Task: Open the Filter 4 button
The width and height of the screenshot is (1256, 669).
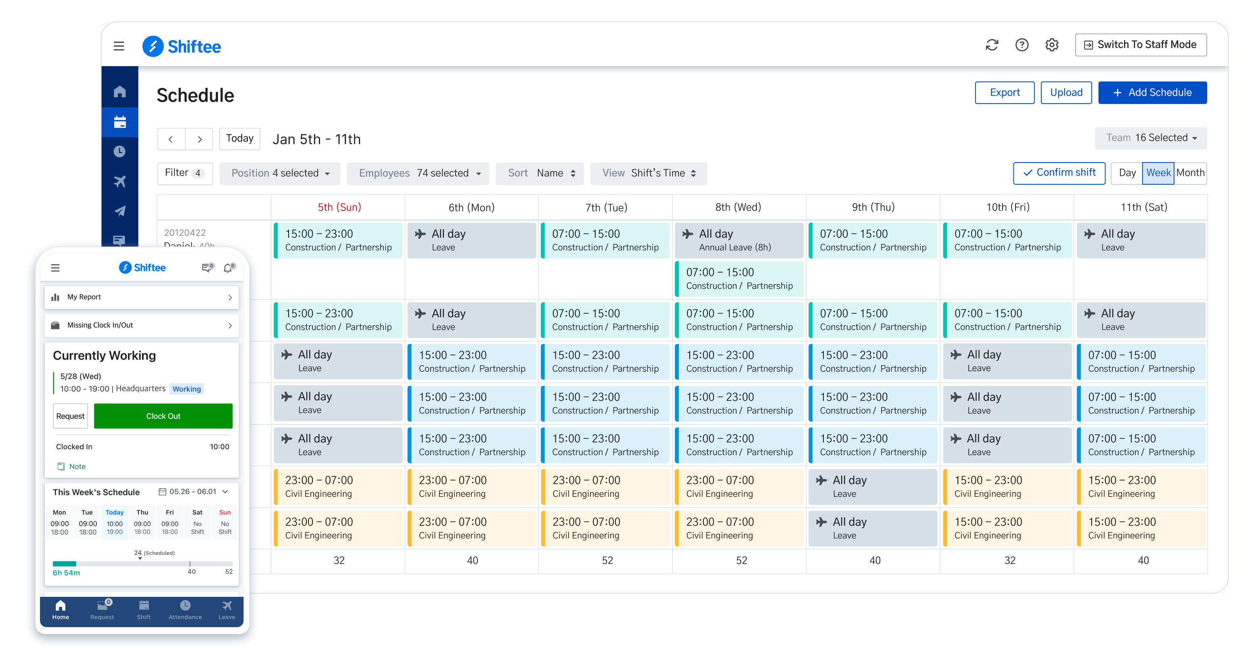Action: point(185,173)
